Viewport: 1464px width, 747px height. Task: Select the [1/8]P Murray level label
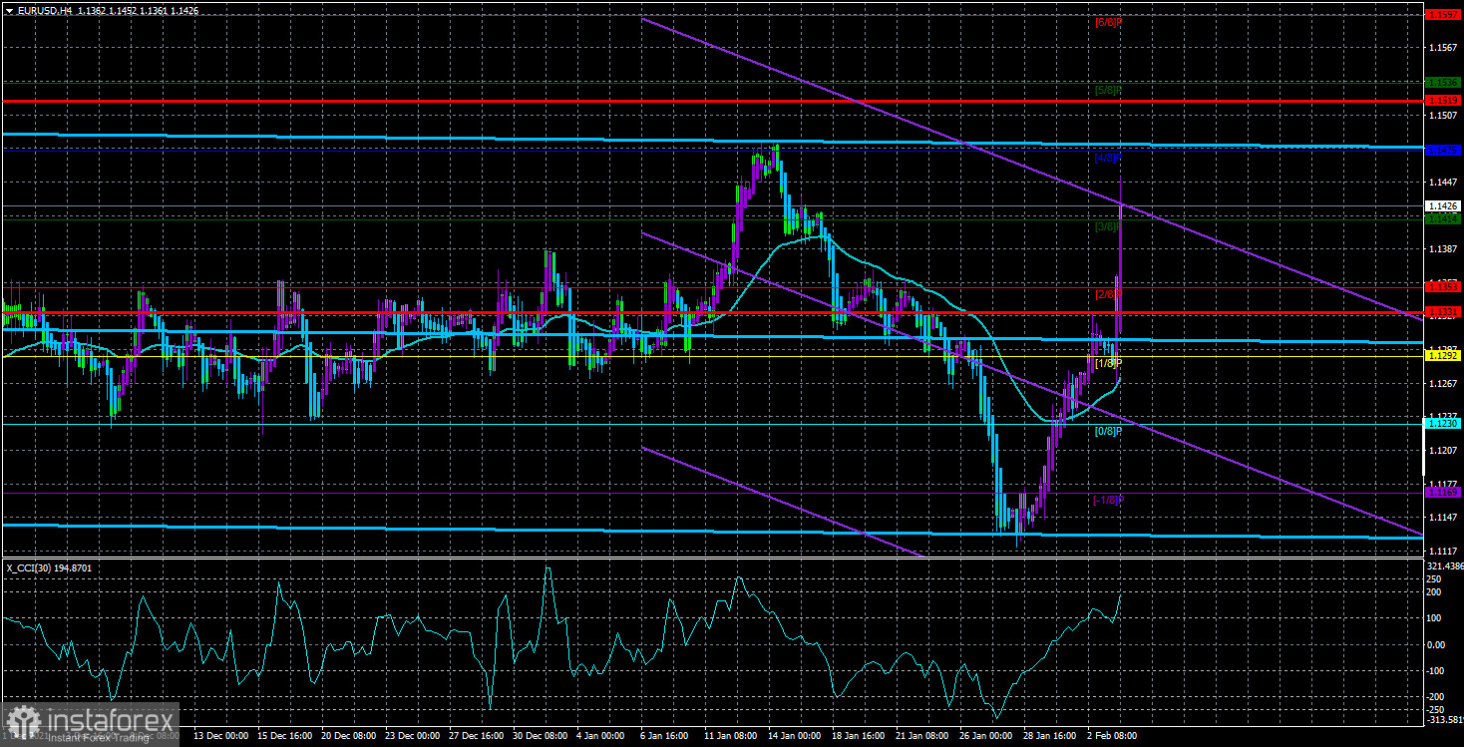[1109, 363]
